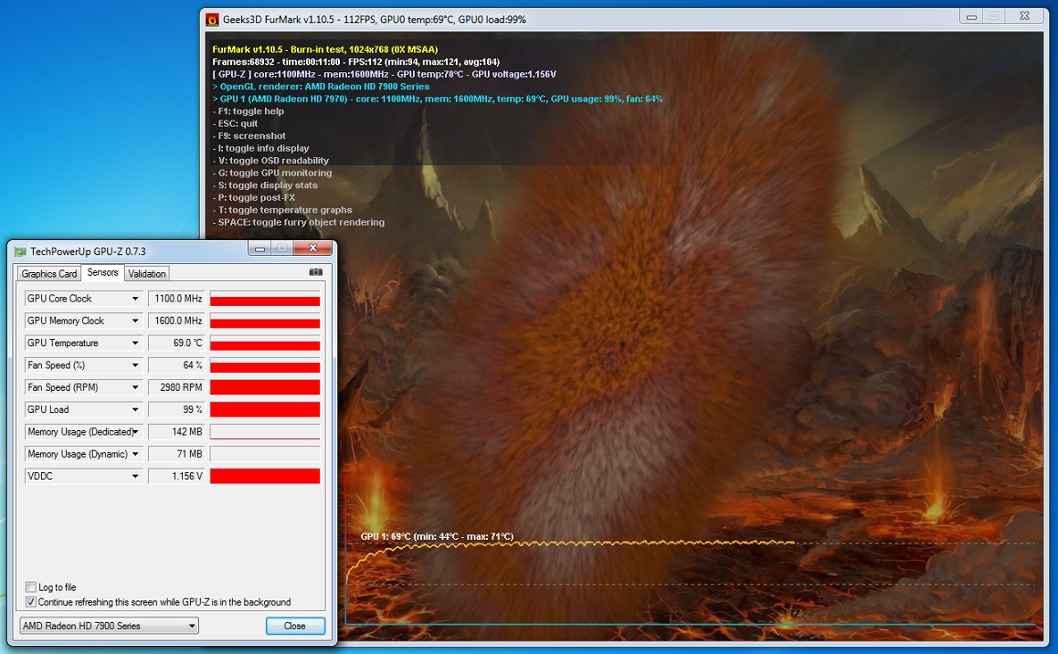The width and height of the screenshot is (1058, 654).
Task: Click the 'G: toggle GPU monitoring' line
Action: (x=272, y=173)
